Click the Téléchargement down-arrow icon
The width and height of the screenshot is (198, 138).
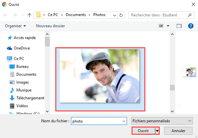click(12, 98)
